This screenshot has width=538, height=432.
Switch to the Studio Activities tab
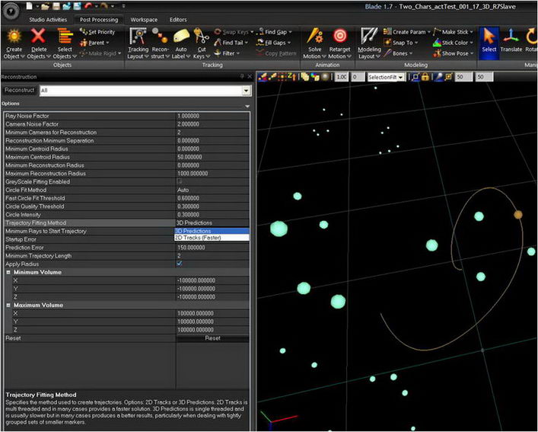(47, 19)
